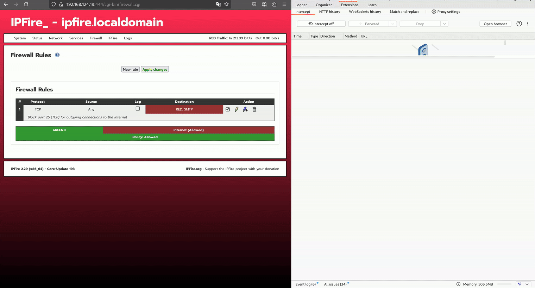Switch to the Learn tab in Burp
This screenshot has width=535, height=288.
(x=372, y=5)
